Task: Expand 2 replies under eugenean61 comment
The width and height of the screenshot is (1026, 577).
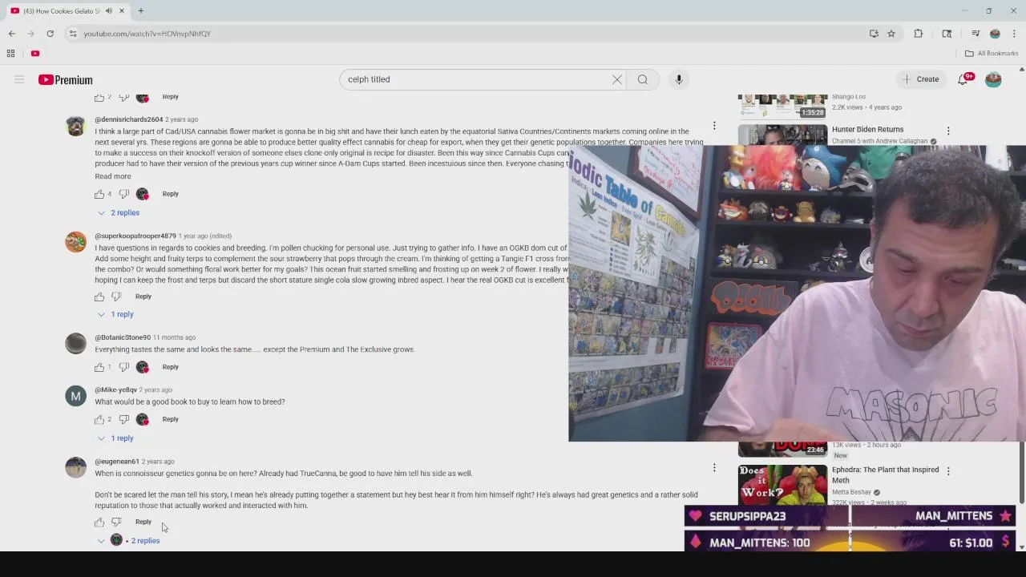Action: [129, 541]
